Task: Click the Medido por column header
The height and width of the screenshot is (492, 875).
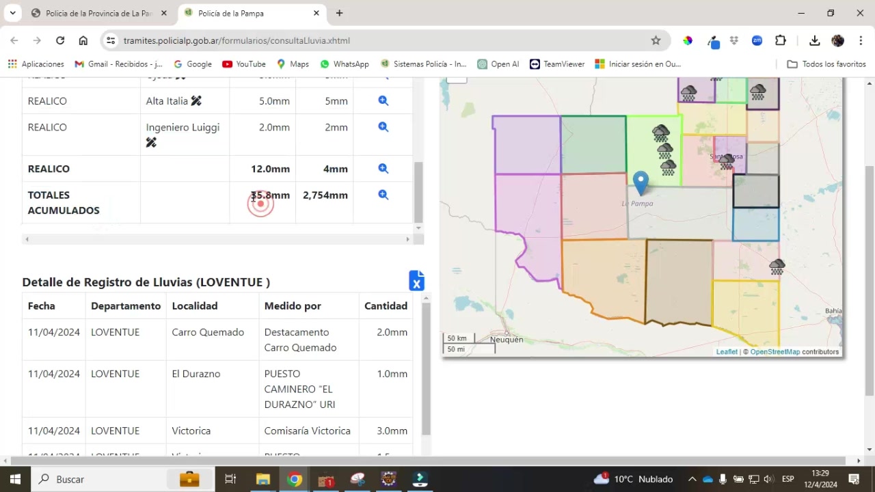Action: (293, 305)
